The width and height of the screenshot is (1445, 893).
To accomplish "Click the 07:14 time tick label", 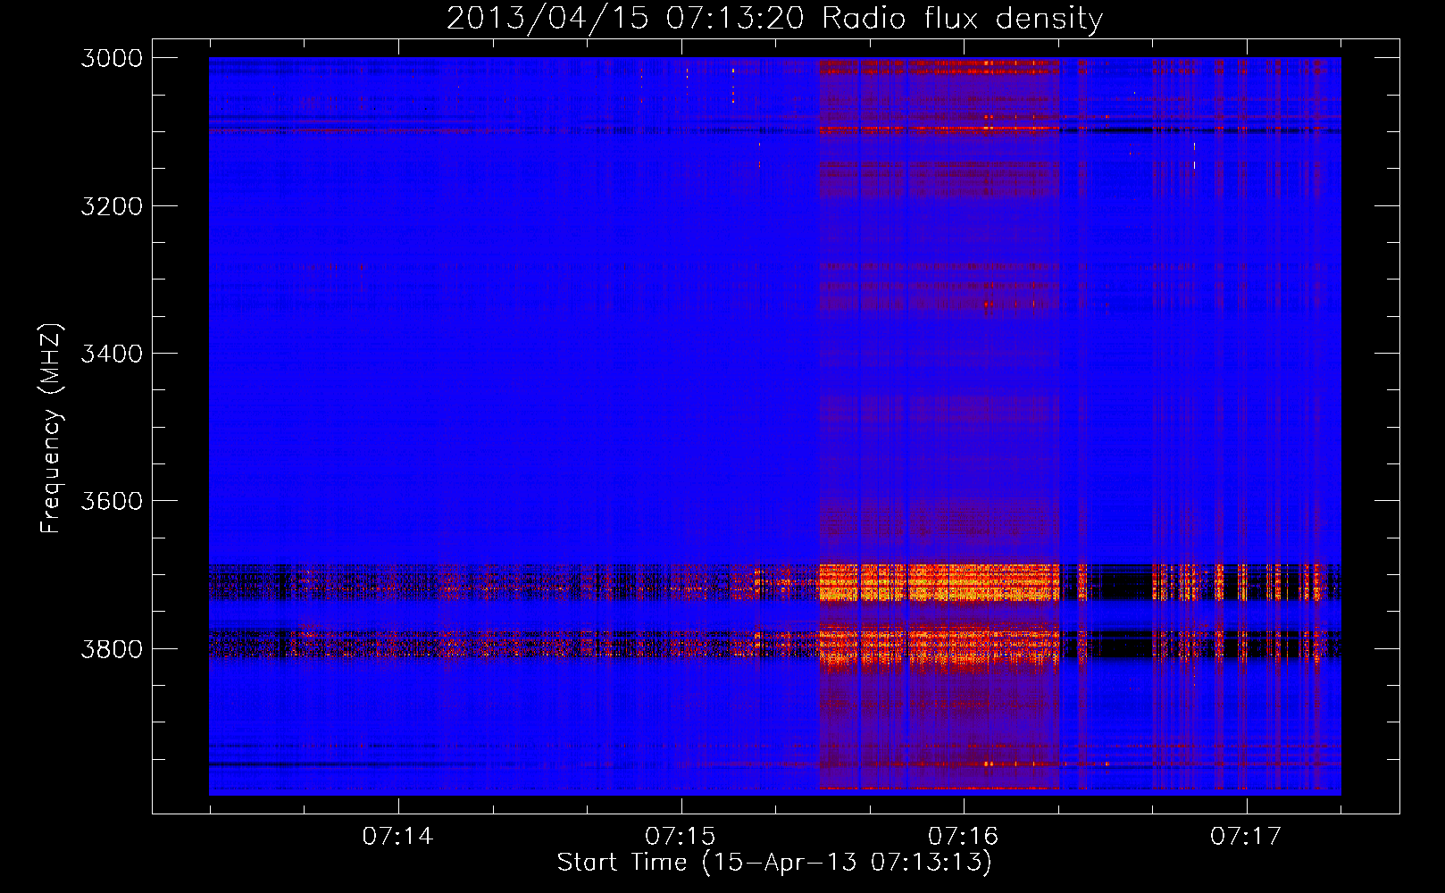I will tap(397, 837).
